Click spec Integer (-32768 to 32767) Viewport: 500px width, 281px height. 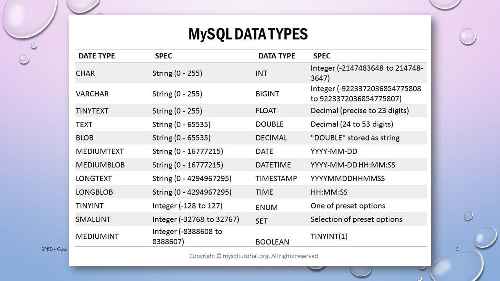click(x=196, y=219)
